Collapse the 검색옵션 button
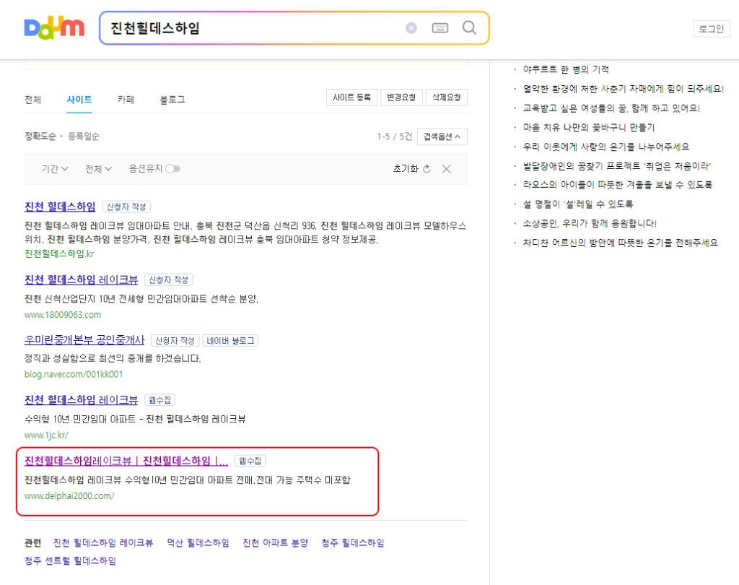 (442, 136)
